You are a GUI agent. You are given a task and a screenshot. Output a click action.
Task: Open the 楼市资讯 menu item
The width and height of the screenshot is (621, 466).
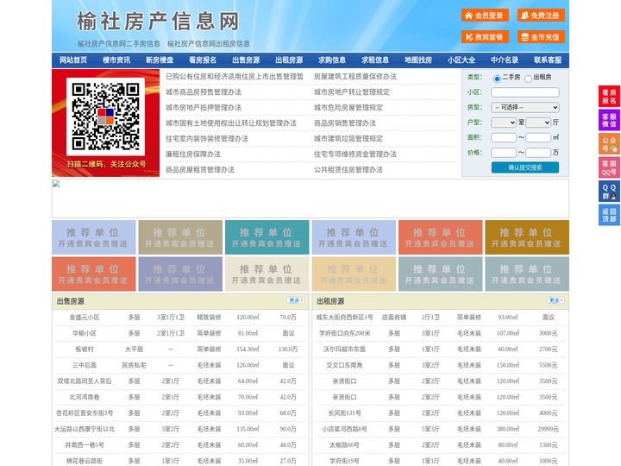click(x=116, y=60)
